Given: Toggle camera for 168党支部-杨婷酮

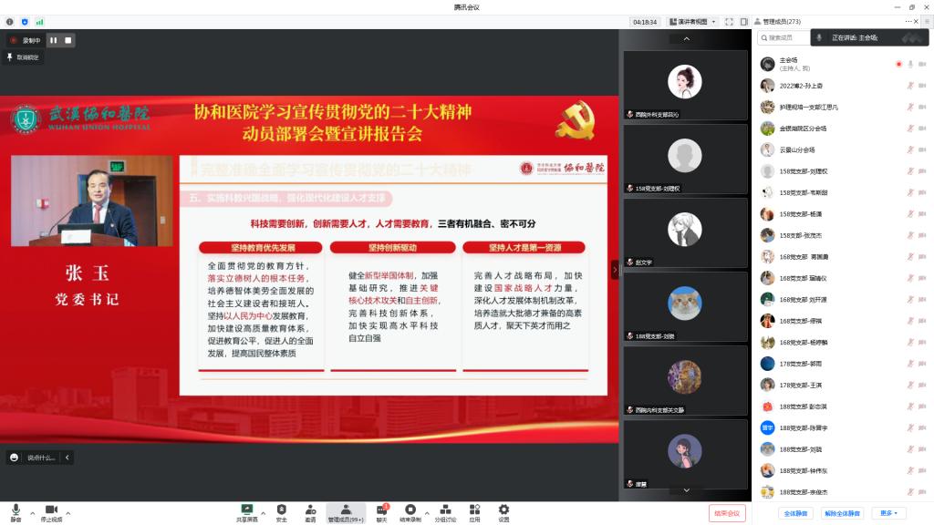Looking at the screenshot, I should tap(923, 343).
